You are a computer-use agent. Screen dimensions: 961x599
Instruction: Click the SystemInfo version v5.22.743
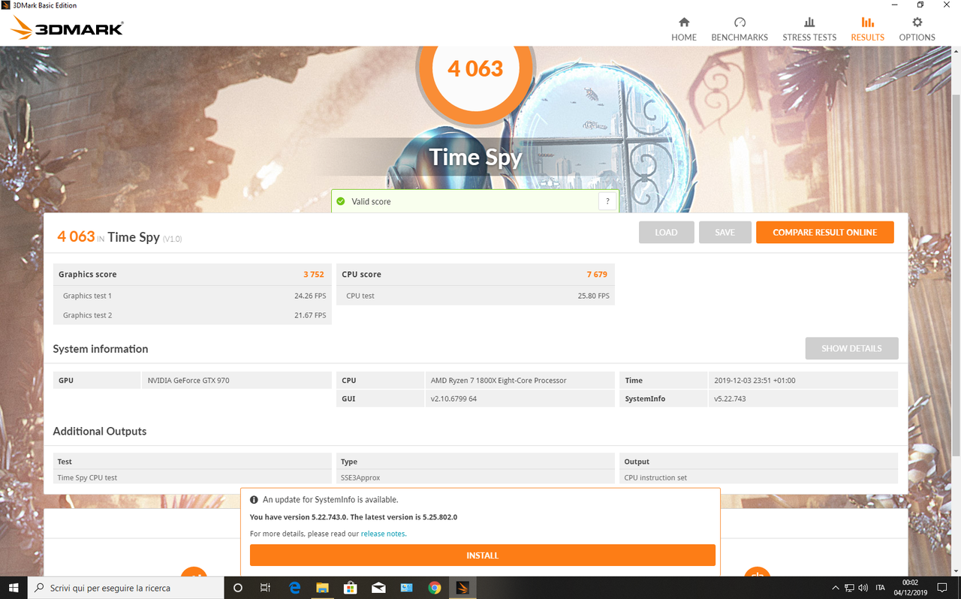point(730,399)
